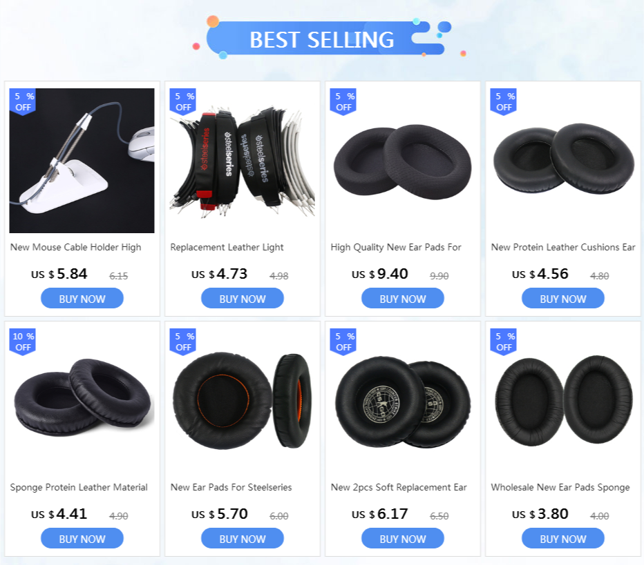Buy the $6.17 soft replacement ear pads
This screenshot has width=644, height=565.
402,538
